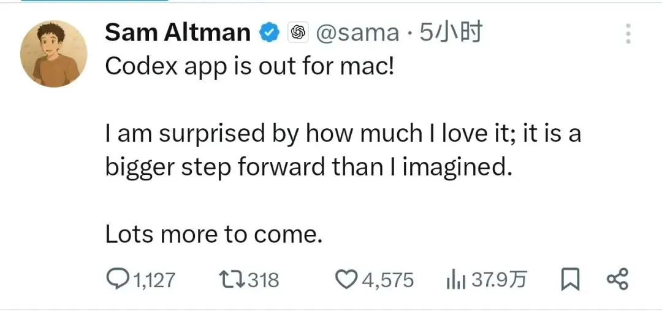Click the OpenAI affiliation badge icon
This screenshot has width=662, height=311.
coord(298,33)
